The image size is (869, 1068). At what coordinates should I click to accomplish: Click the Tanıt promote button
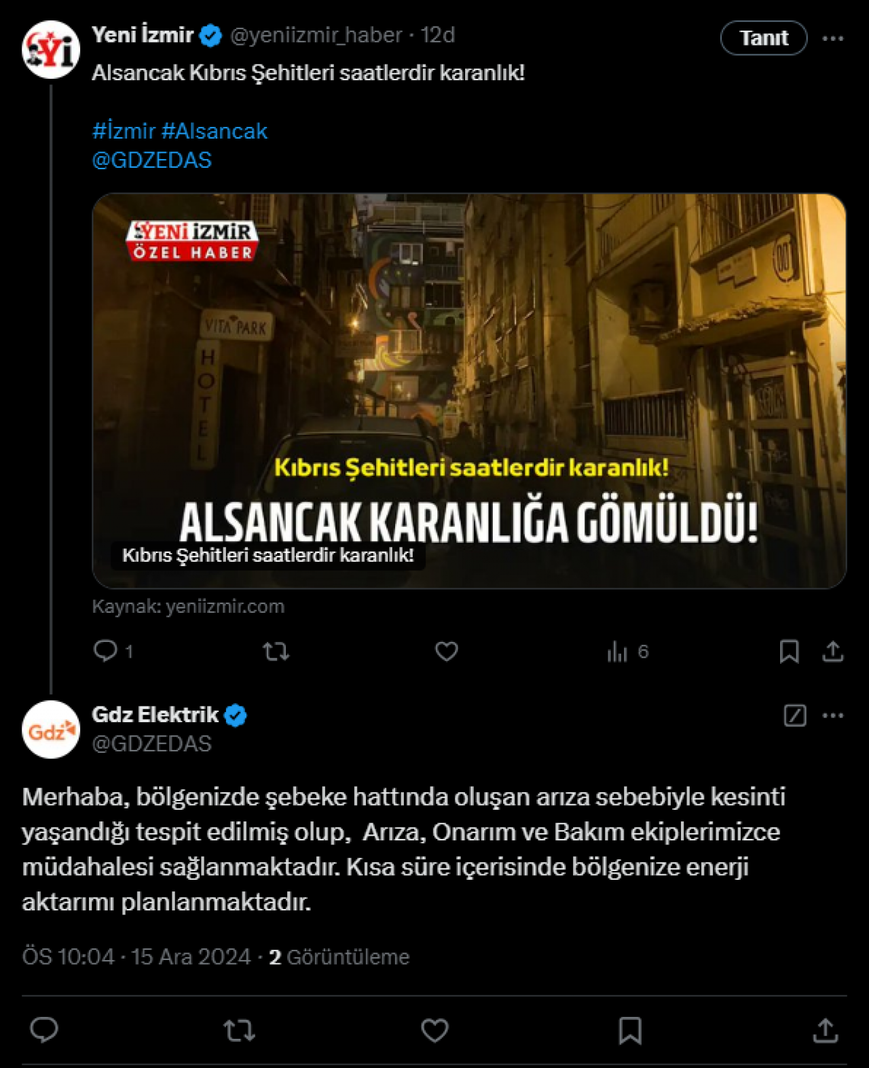pos(764,38)
